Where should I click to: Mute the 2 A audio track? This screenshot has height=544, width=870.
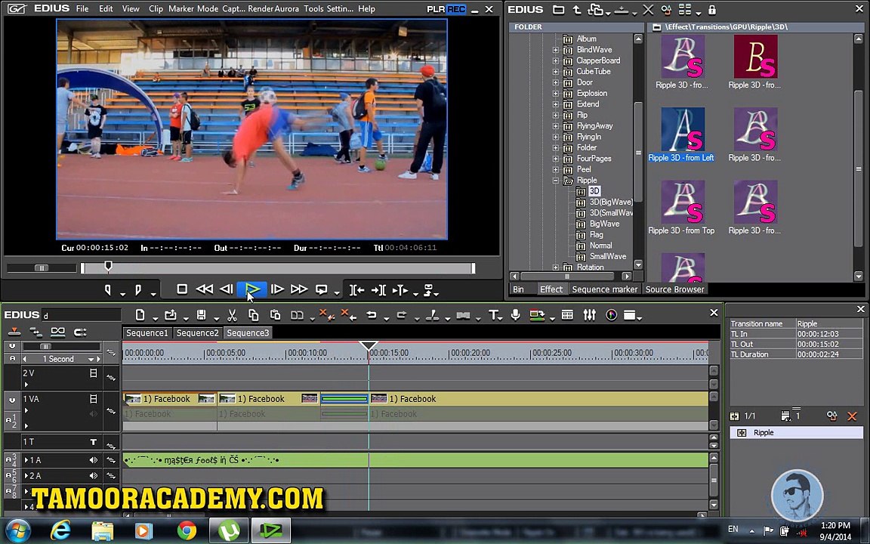93,476
